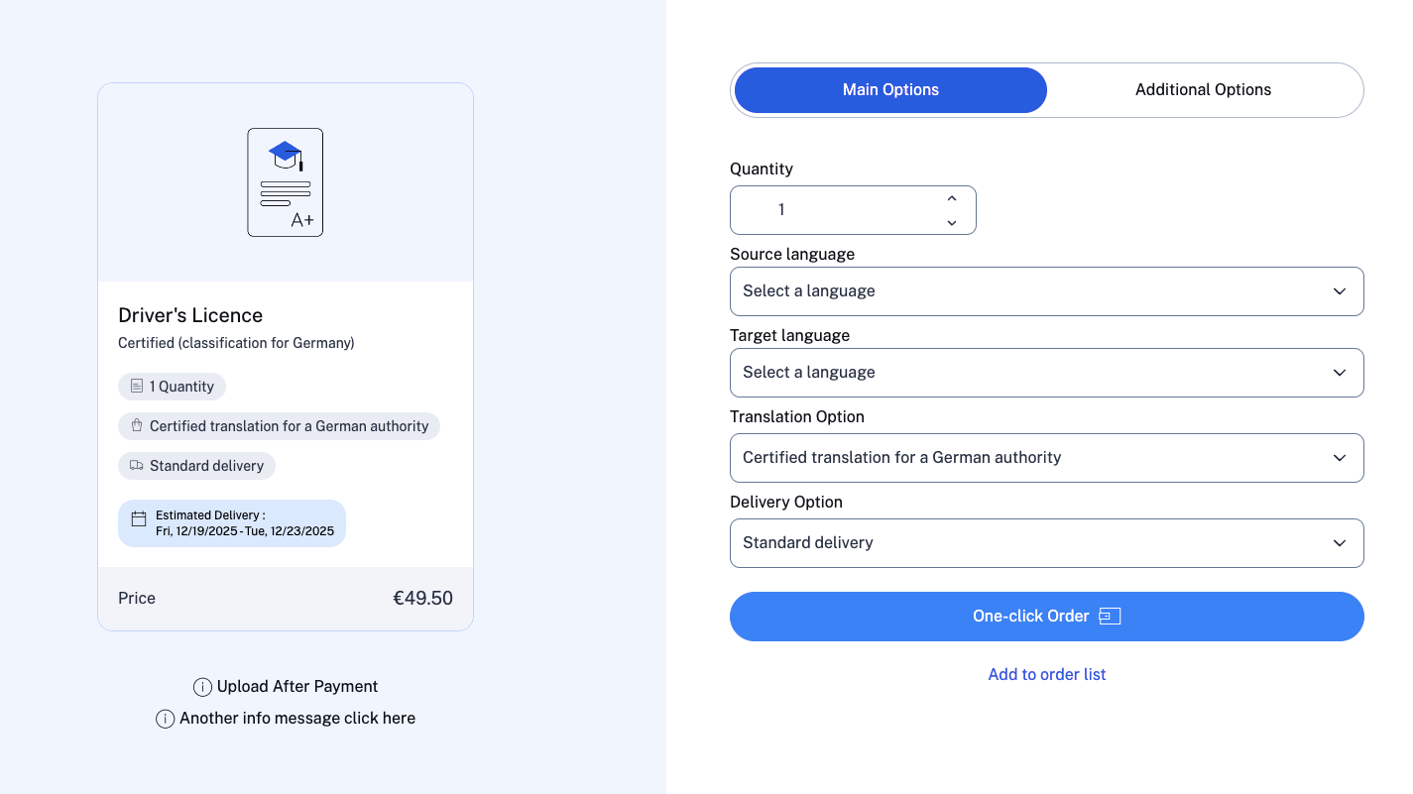Open the Target language dropdown

[x=1046, y=373]
